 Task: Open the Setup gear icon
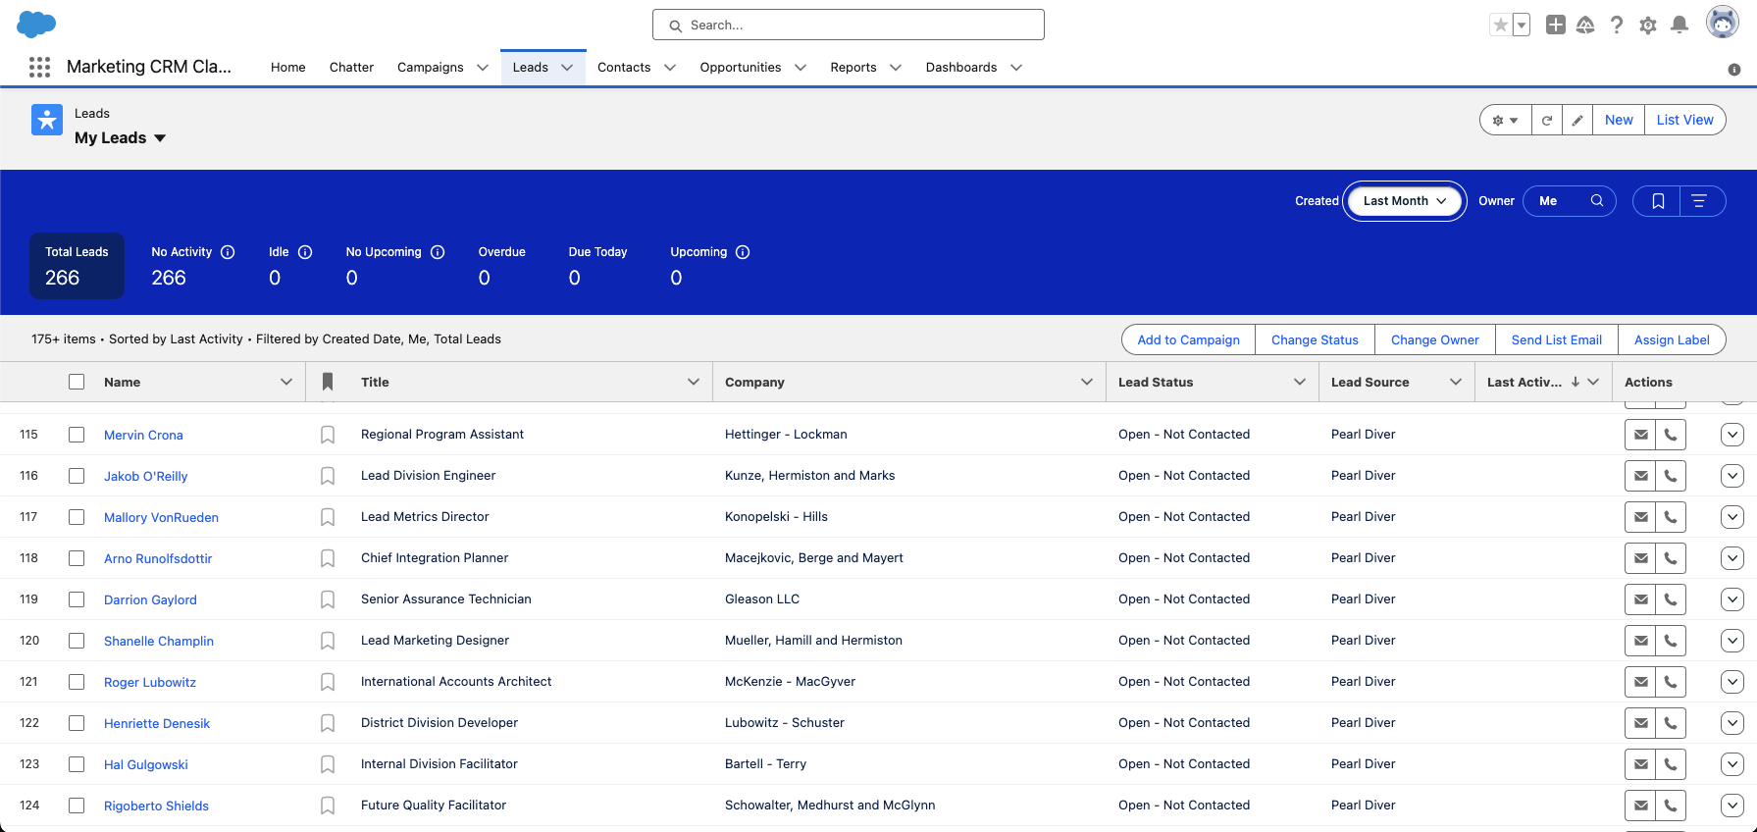pyautogui.click(x=1648, y=25)
